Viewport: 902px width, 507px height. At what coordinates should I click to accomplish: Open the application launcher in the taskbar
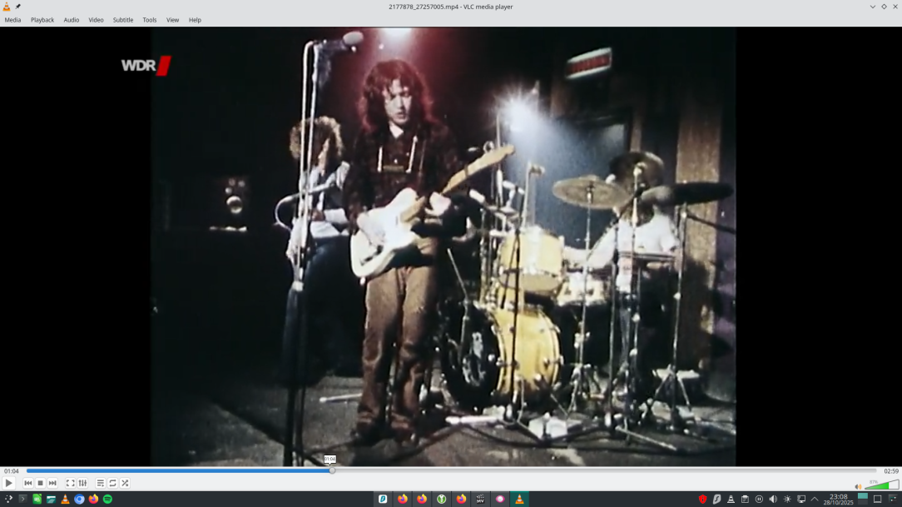(8, 499)
